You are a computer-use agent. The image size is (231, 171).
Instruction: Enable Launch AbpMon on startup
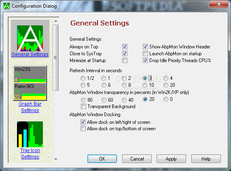point(145,54)
